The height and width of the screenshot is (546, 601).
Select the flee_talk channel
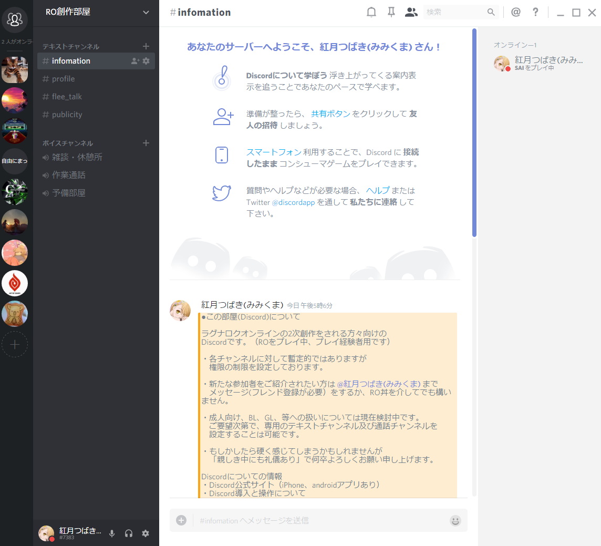(x=96, y=97)
